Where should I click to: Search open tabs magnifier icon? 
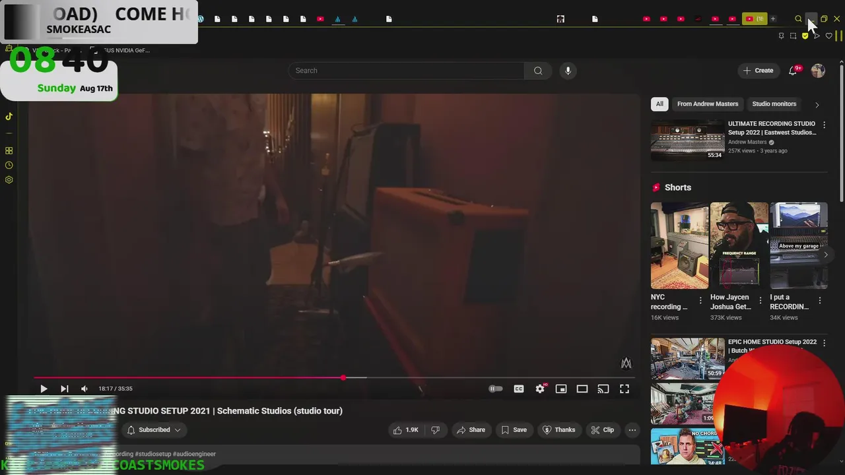(798, 18)
